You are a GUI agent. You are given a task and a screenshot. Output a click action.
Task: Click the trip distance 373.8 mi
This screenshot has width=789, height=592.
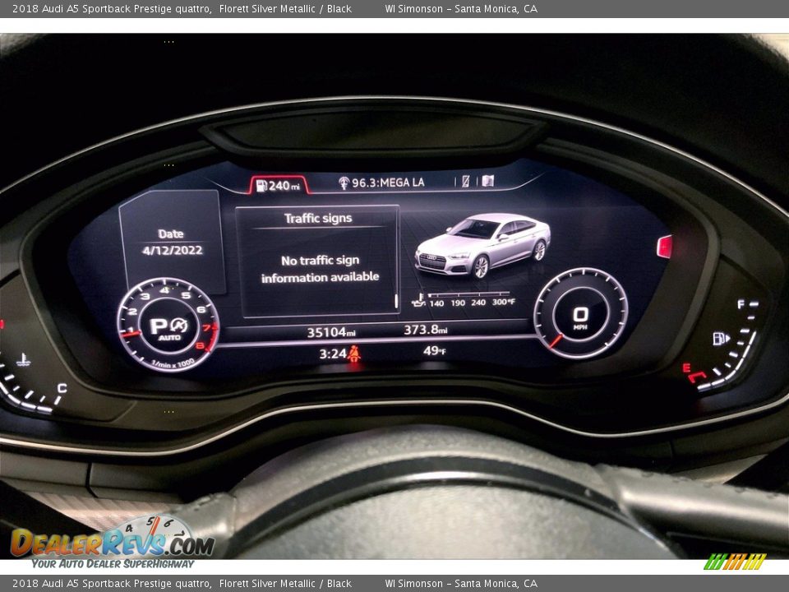pyautogui.click(x=425, y=330)
